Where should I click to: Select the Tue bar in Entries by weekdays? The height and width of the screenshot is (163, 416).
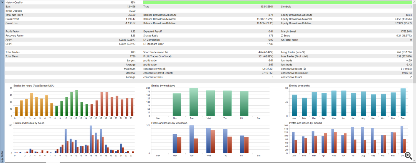point(194,102)
